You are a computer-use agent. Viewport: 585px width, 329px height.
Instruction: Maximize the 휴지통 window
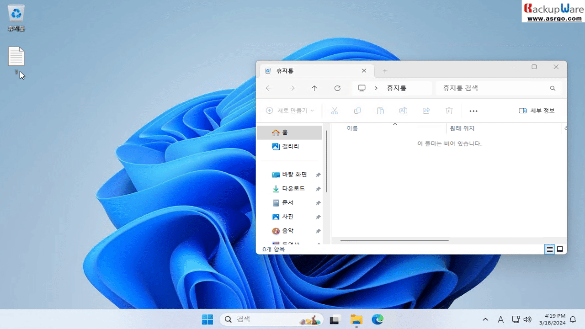534,67
